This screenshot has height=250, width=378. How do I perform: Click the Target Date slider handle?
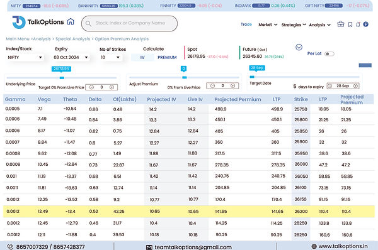pyautogui.click(x=252, y=77)
